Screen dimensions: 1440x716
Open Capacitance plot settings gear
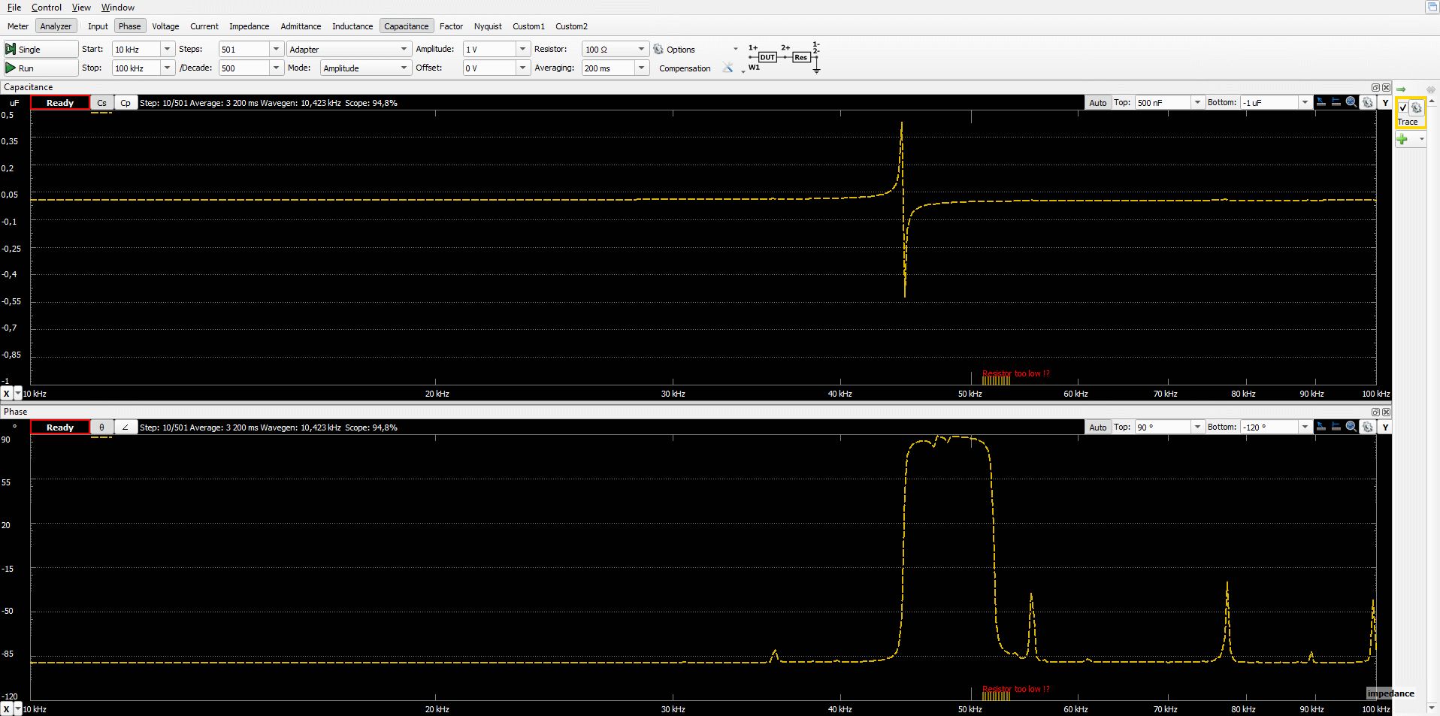point(1368,102)
